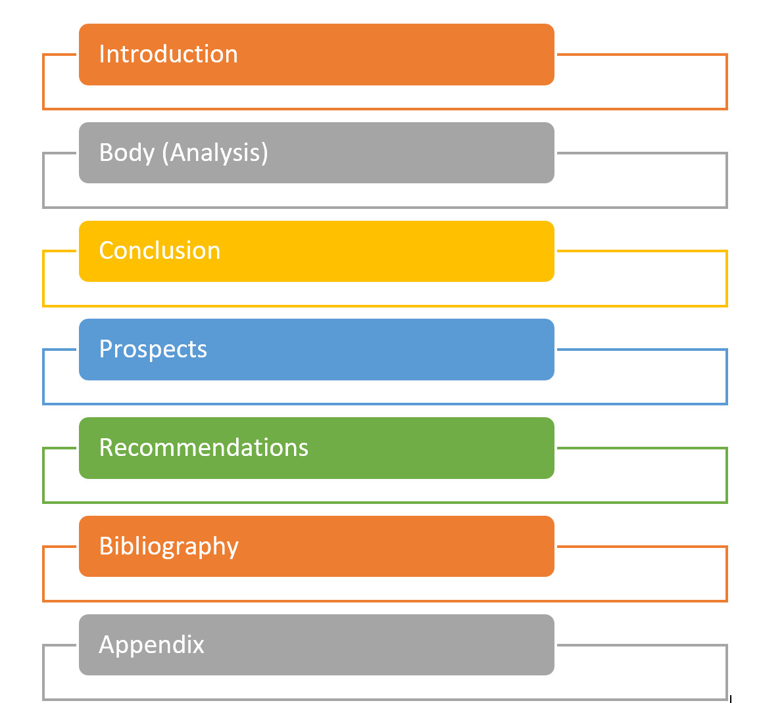
Task: Click the yellow Conclusion title box
Action: [316, 251]
